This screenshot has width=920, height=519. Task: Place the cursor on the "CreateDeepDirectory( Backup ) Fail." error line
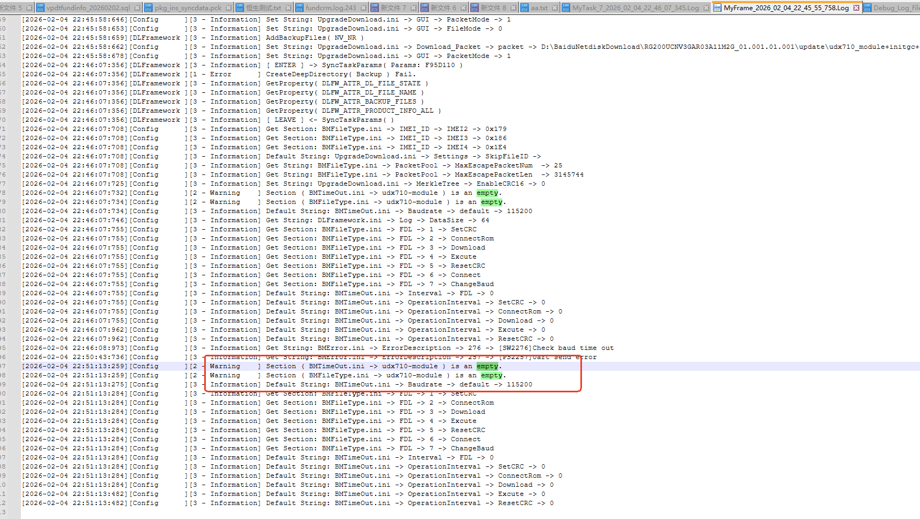340,74
